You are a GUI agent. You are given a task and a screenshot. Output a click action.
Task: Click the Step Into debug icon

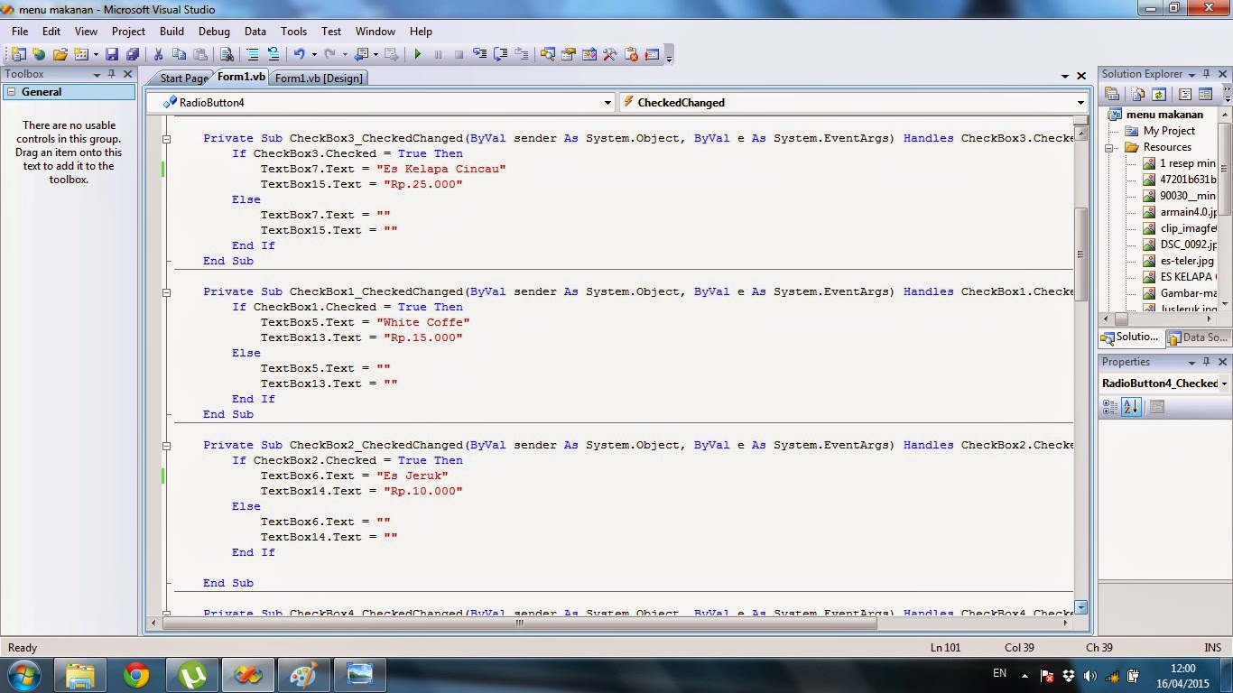coord(478,53)
